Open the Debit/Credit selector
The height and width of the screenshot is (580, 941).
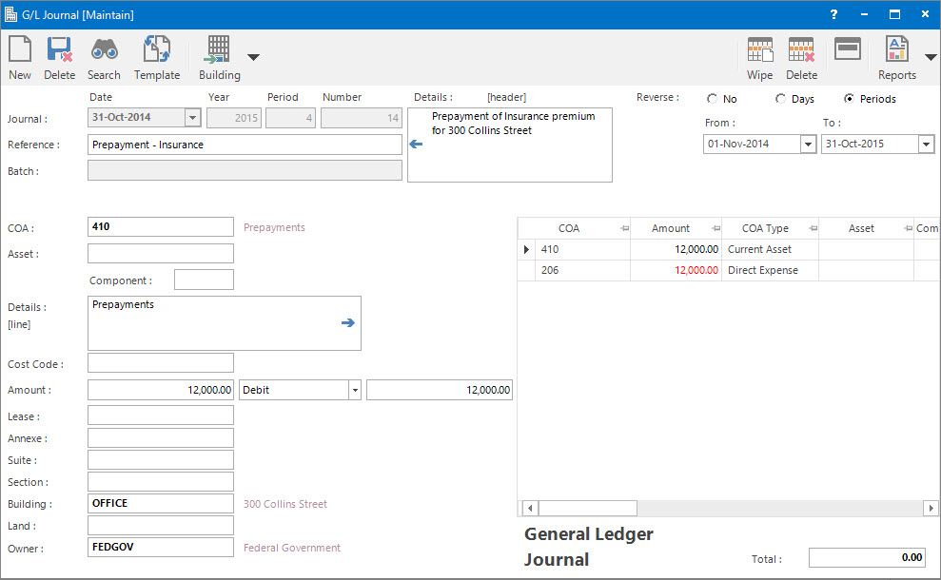354,390
